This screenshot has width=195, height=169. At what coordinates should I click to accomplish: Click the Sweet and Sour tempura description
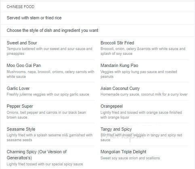point(49,51)
